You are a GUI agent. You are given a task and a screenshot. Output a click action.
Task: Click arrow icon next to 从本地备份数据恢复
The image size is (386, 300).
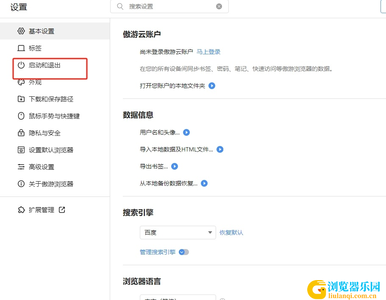click(x=204, y=183)
